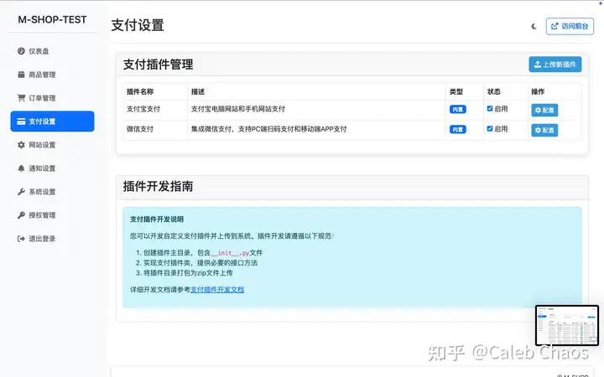Viewport: 604px width, 377px height.
Task: Click the 插件名称 column header
Action: point(140,91)
